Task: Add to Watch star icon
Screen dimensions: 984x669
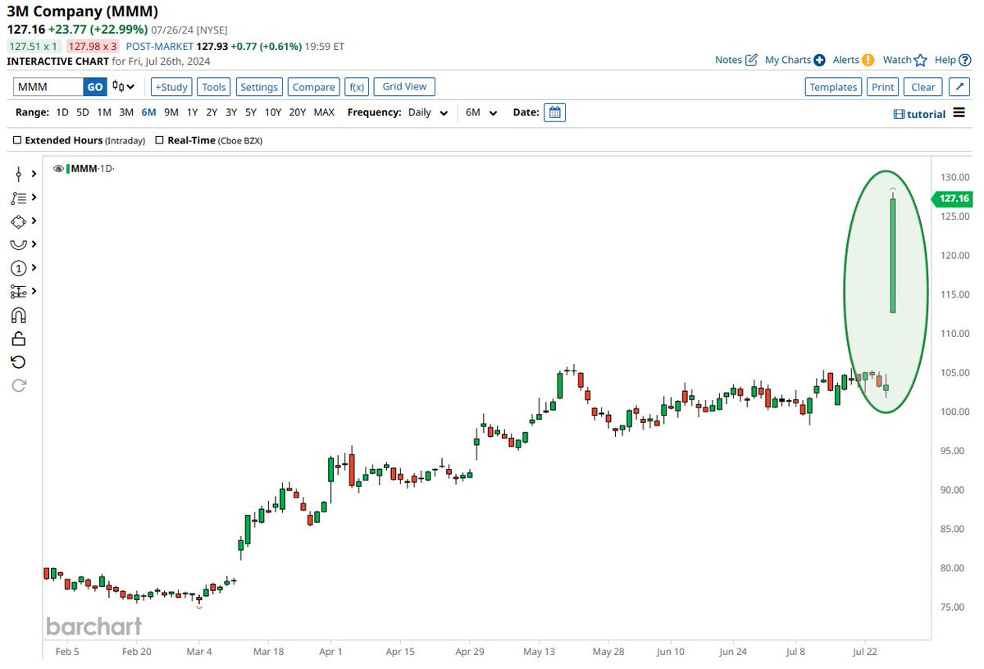Action: (x=920, y=60)
